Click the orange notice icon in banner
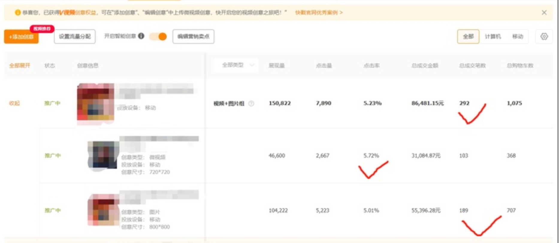 (x=18, y=13)
